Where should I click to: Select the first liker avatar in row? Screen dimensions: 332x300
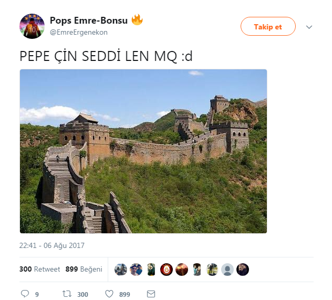[x=121, y=270]
